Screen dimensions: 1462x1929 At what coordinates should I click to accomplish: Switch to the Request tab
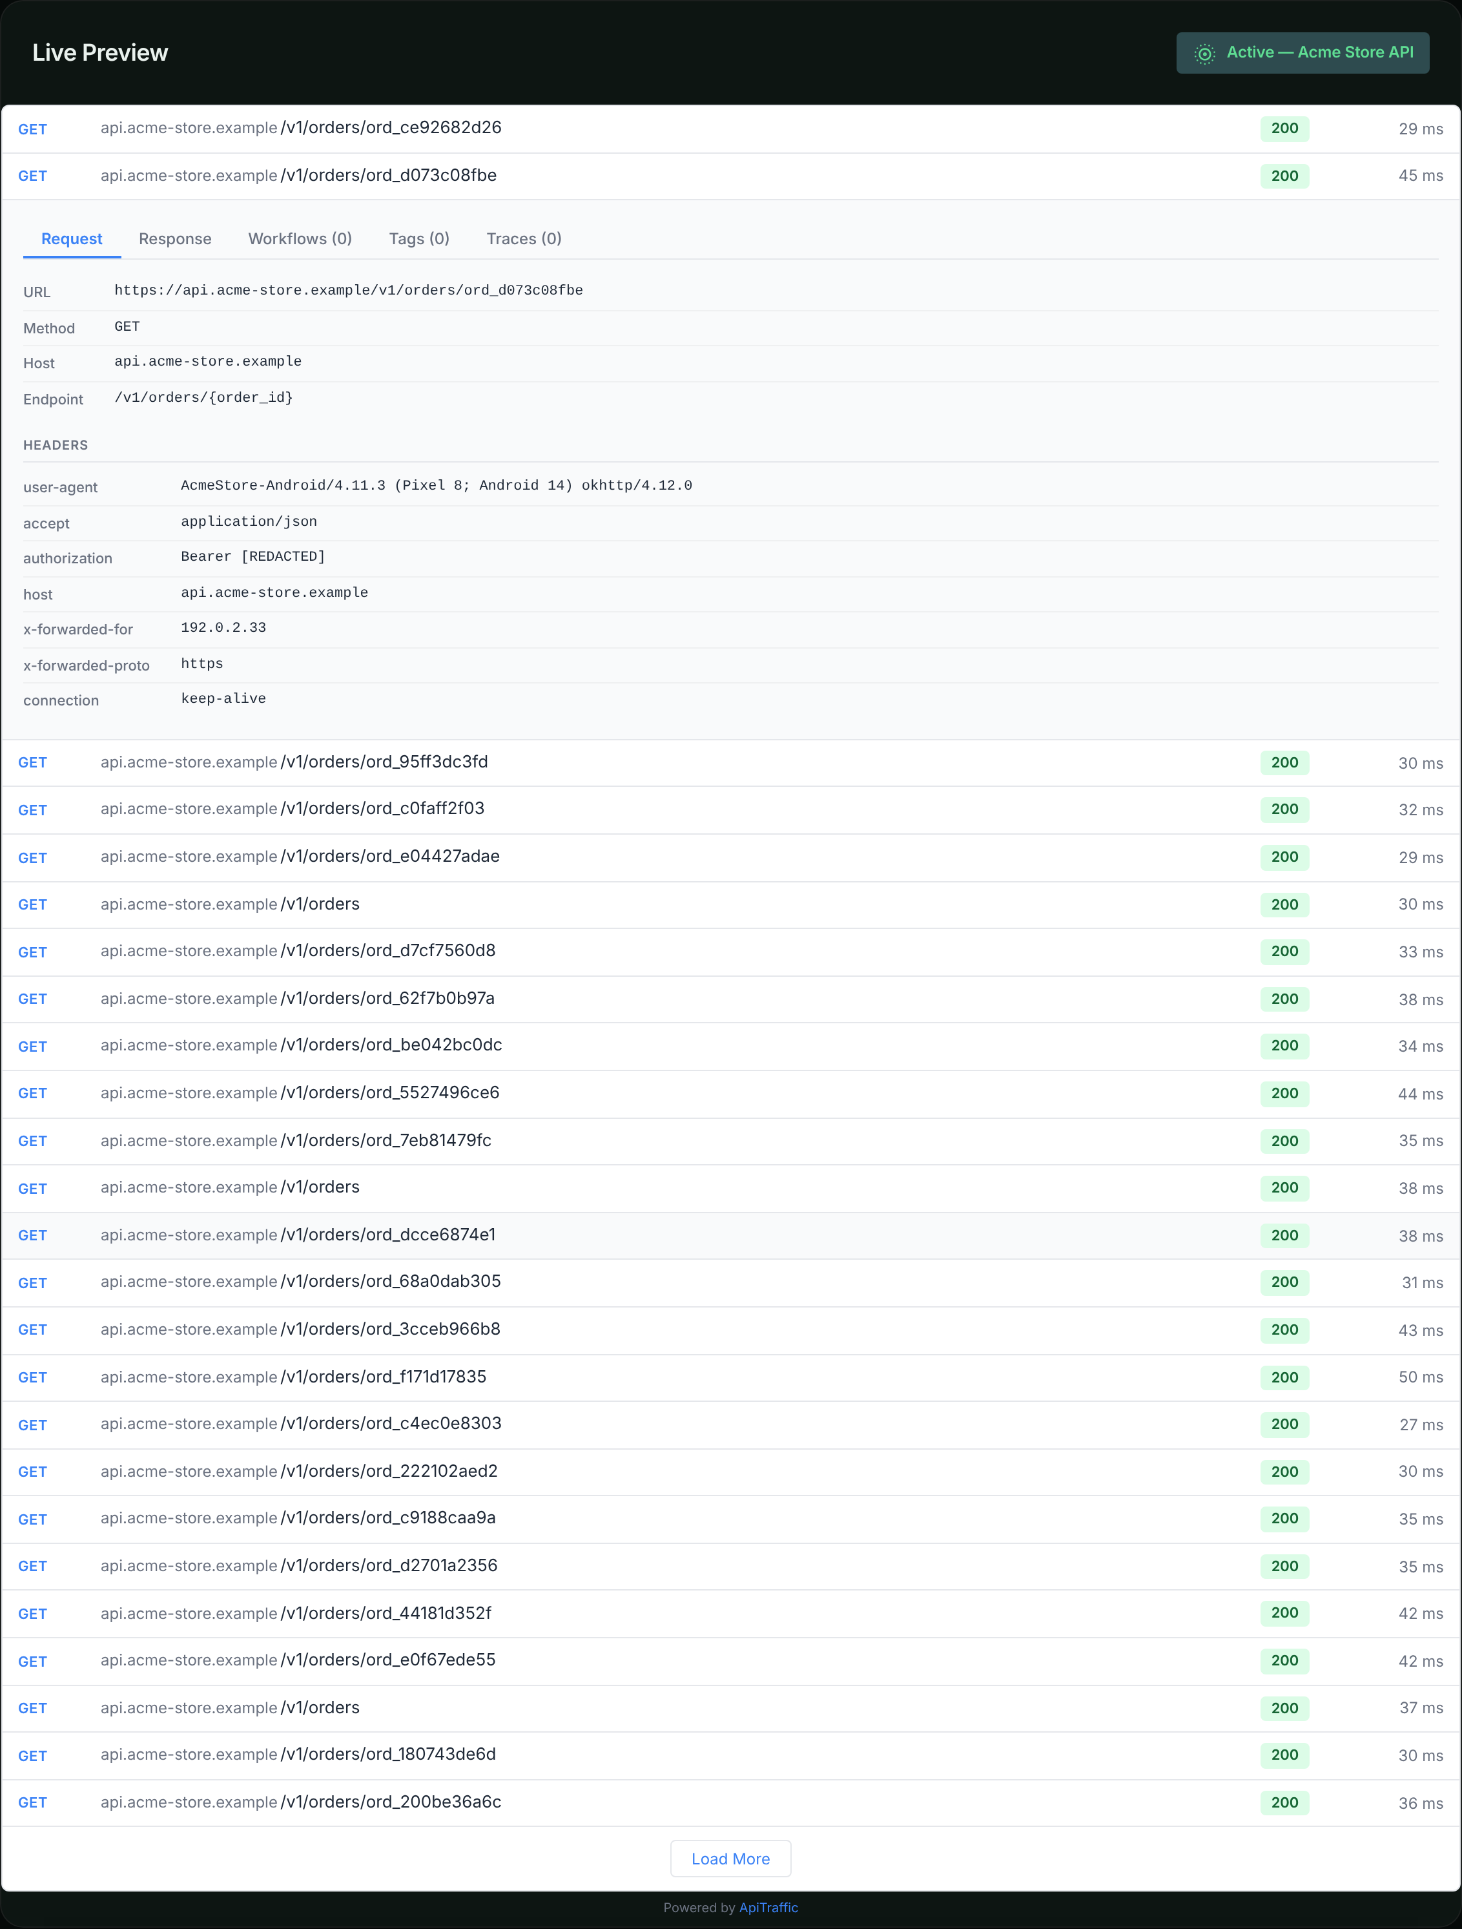tap(72, 239)
